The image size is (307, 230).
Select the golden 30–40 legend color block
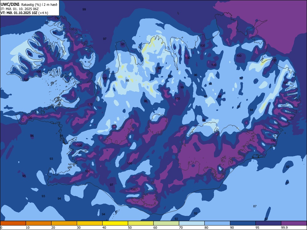[x=90, y=223]
